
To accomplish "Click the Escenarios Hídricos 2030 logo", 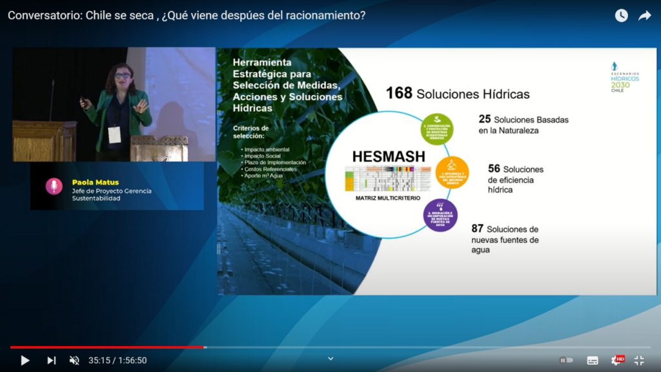I will (x=624, y=77).
